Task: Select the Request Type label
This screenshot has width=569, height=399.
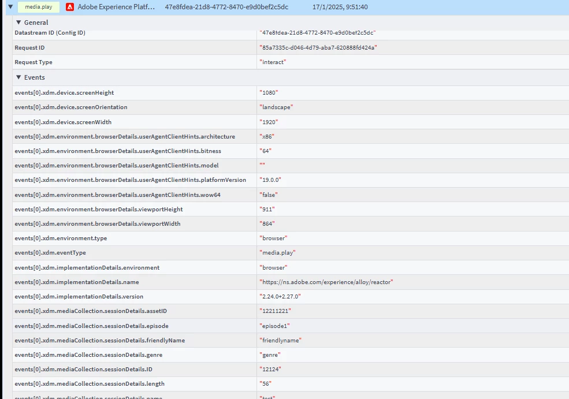Action: tap(34, 62)
